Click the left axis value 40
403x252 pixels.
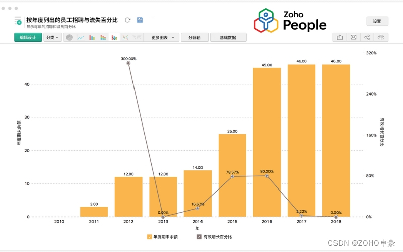pyautogui.click(x=27, y=84)
